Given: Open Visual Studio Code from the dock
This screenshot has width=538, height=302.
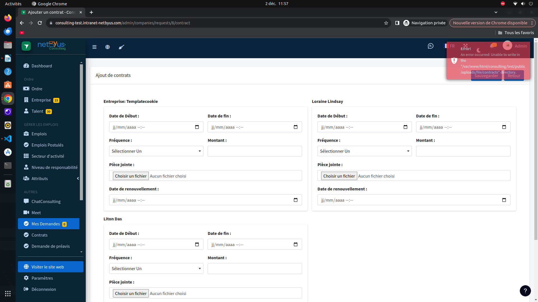Looking at the screenshot, I should click(8, 139).
